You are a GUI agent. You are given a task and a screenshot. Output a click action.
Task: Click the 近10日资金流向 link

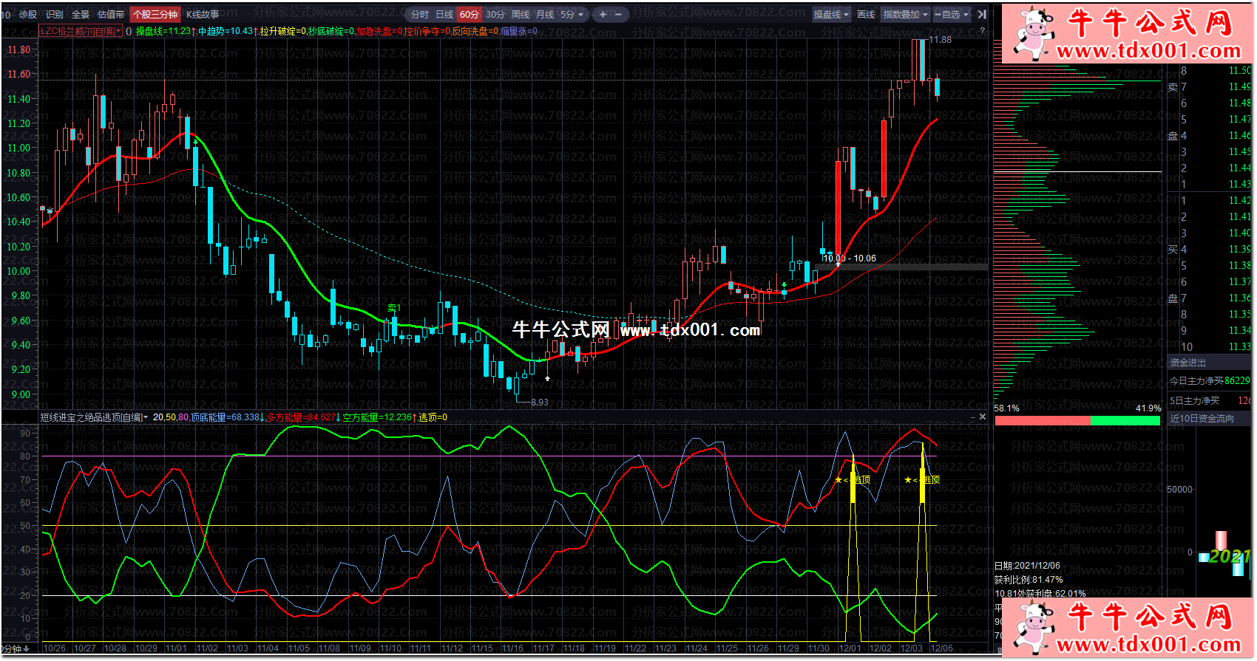click(1202, 419)
